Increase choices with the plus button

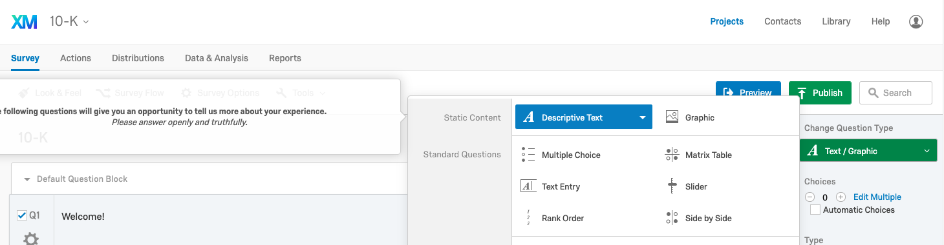coord(841,197)
